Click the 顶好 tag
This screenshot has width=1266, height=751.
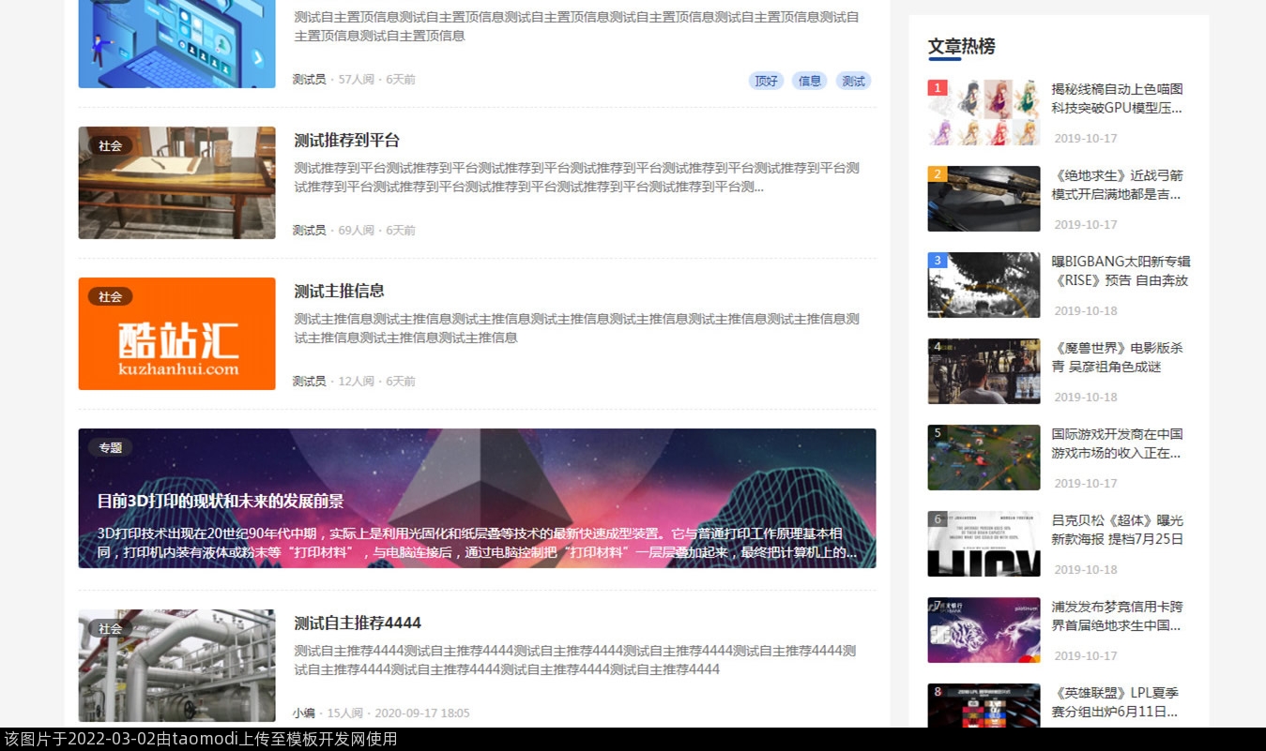[x=766, y=81]
